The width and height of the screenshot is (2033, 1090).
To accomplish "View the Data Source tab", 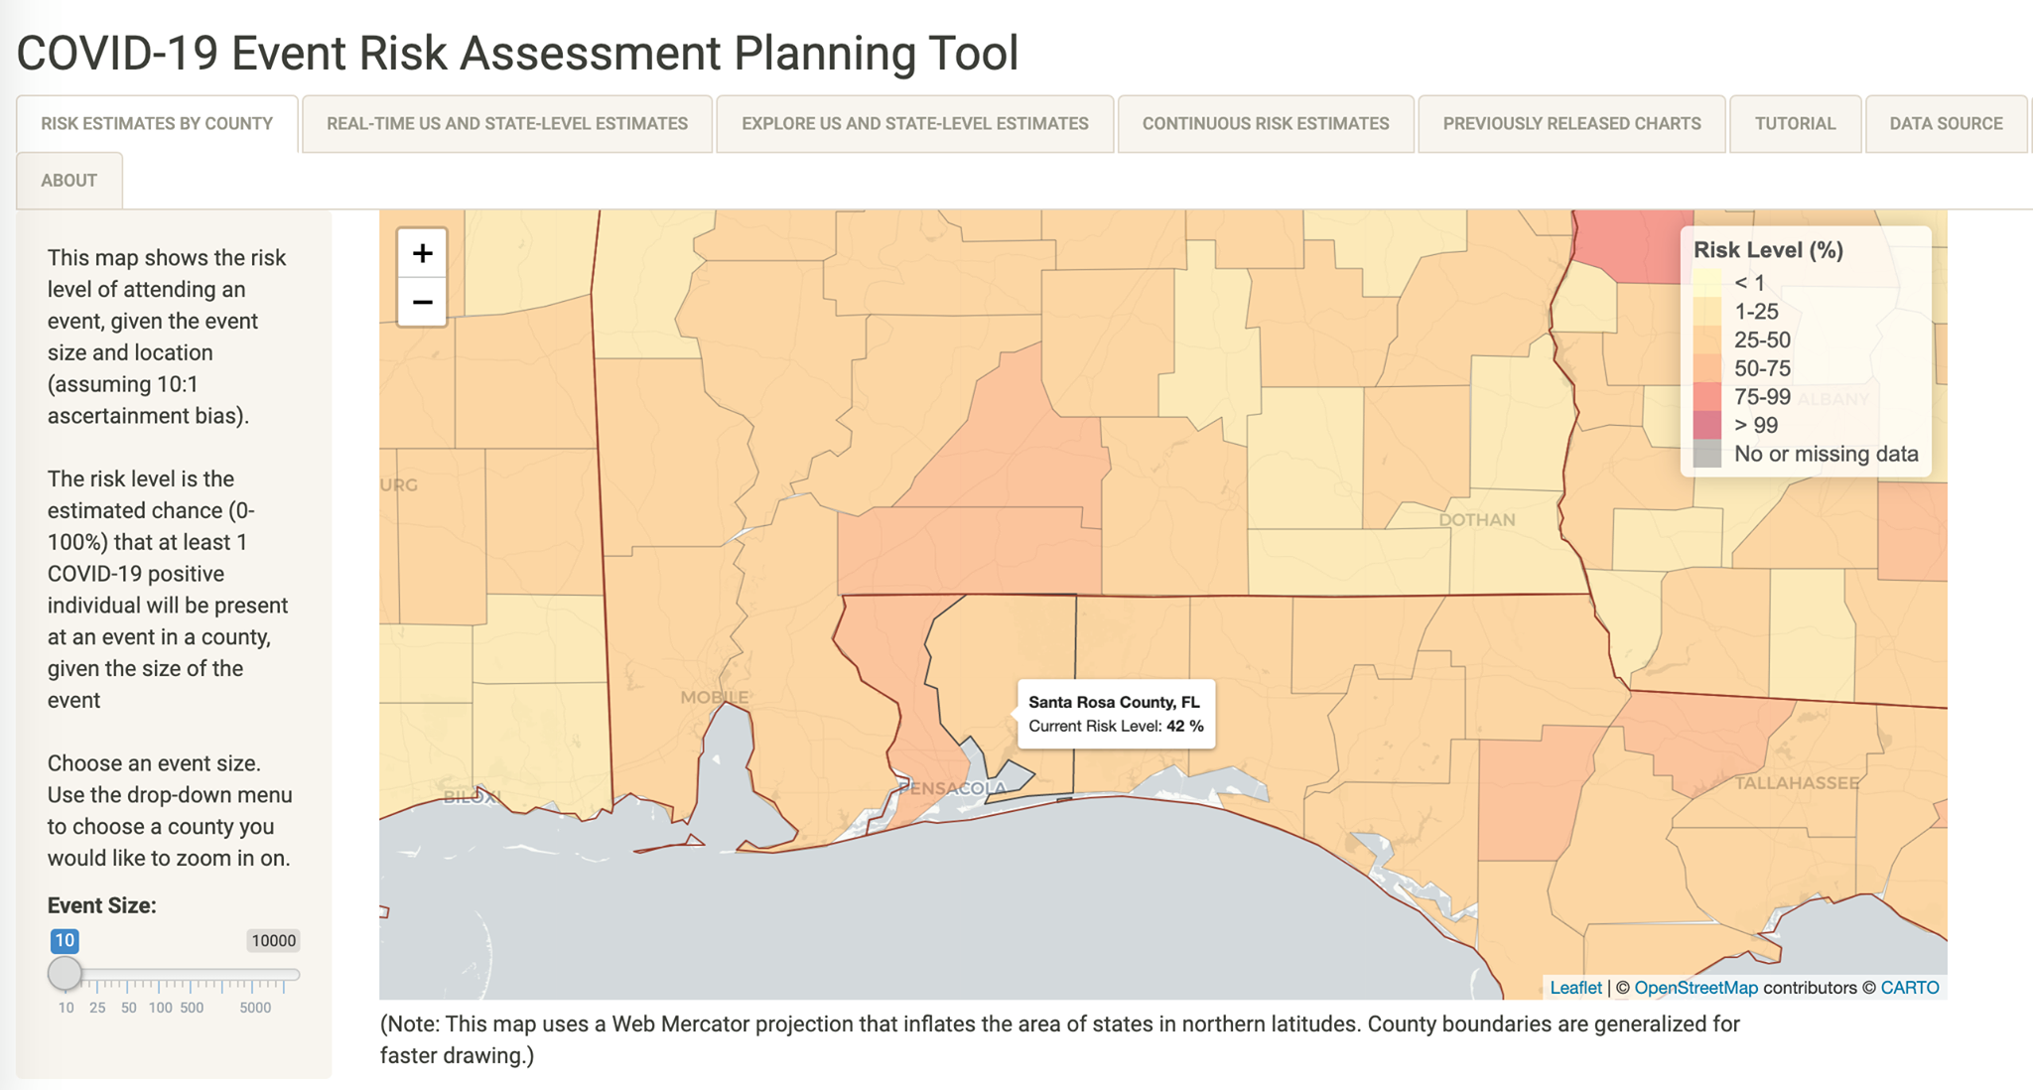I will pos(1946,124).
